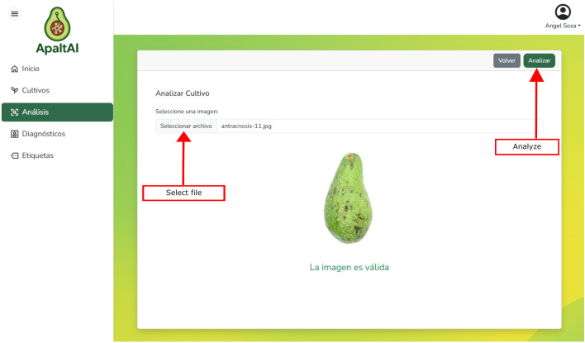Click the user profile avatar icon
The image size is (585, 343).
click(x=563, y=12)
